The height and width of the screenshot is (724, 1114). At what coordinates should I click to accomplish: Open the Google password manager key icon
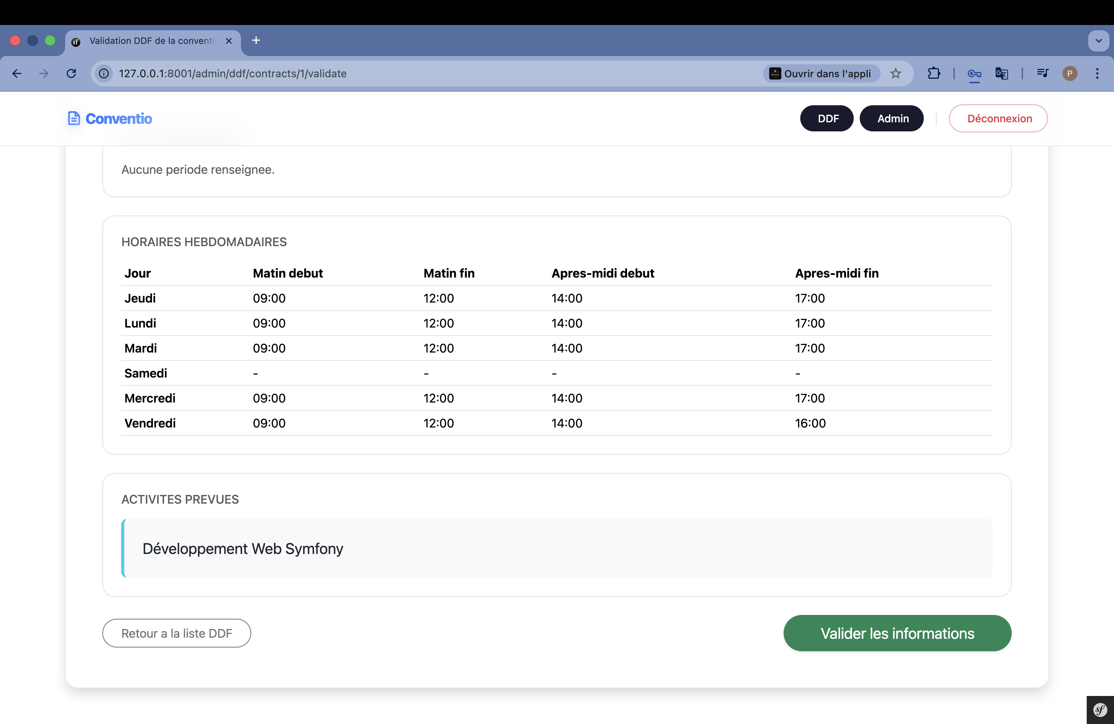[974, 73]
